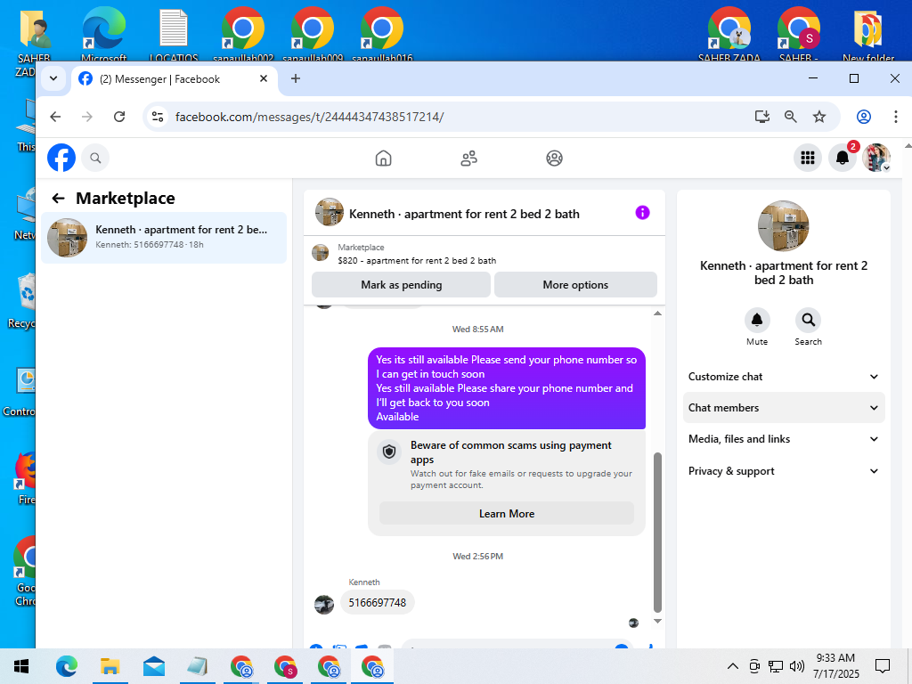
Task: Click Kenneth's avatar beside the phone number message
Action: (x=324, y=605)
